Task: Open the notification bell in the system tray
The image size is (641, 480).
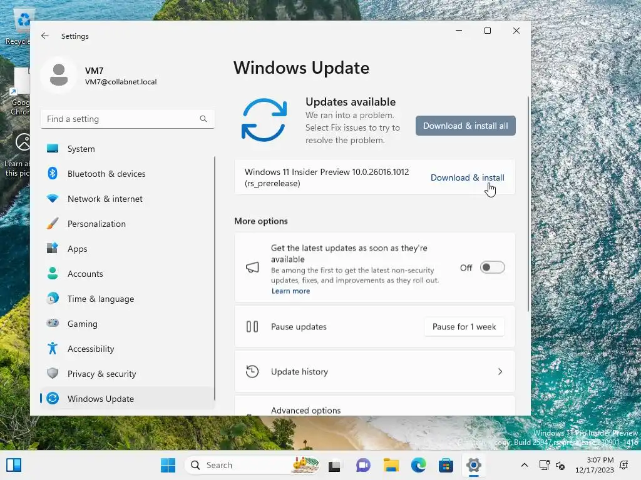Action: (624, 465)
